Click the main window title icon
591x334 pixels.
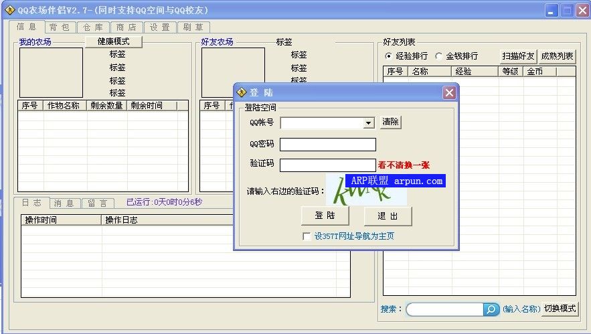(x=9, y=10)
